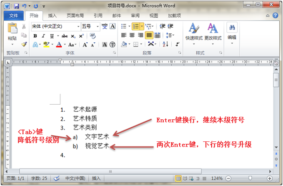This screenshot has height=186, width=283.
Task: Click the zoom slider handle
Action: [x=250, y=178]
